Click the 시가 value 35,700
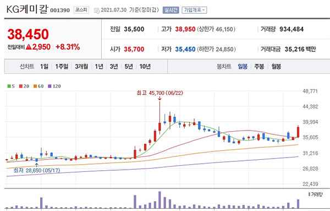330x211 pixels. [x=134, y=49]
